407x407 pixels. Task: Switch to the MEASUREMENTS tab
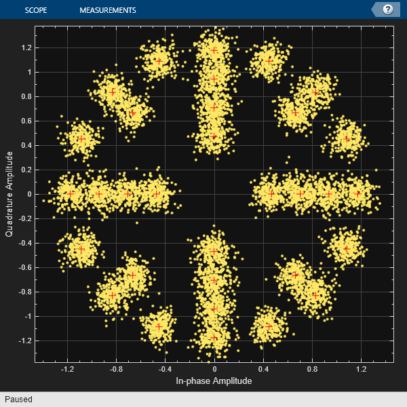click(107, 10)
